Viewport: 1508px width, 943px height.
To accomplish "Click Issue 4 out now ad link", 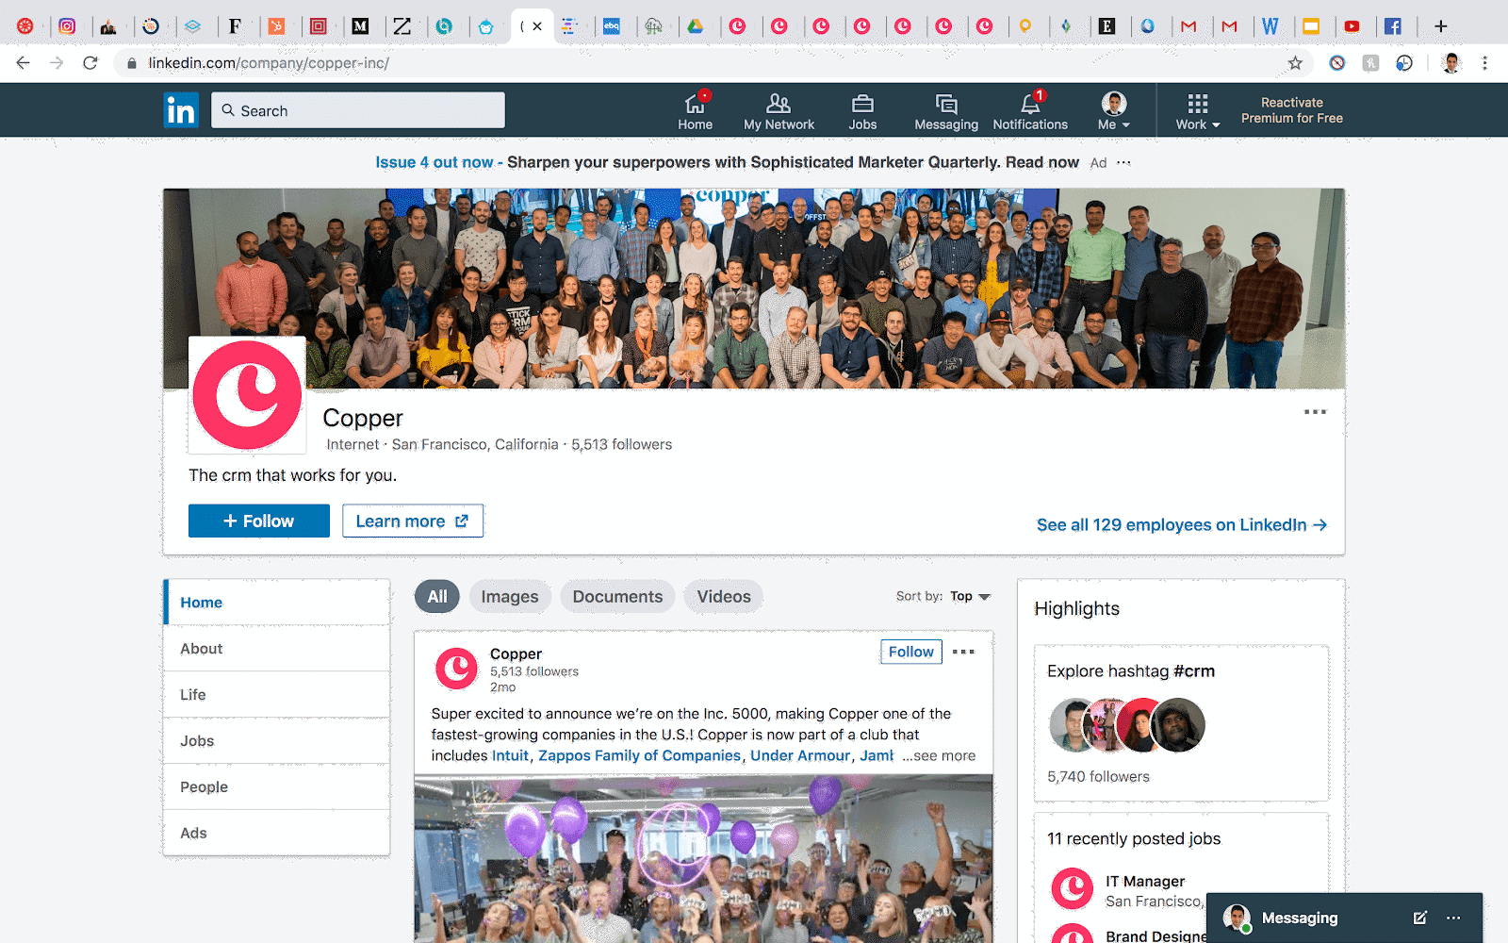I will click(434, 162).
